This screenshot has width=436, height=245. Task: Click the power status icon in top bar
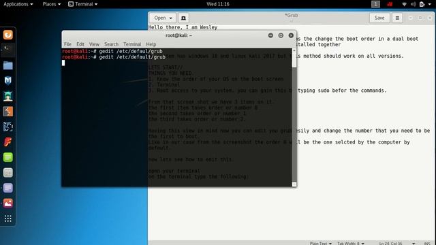[x=422, y=4]
